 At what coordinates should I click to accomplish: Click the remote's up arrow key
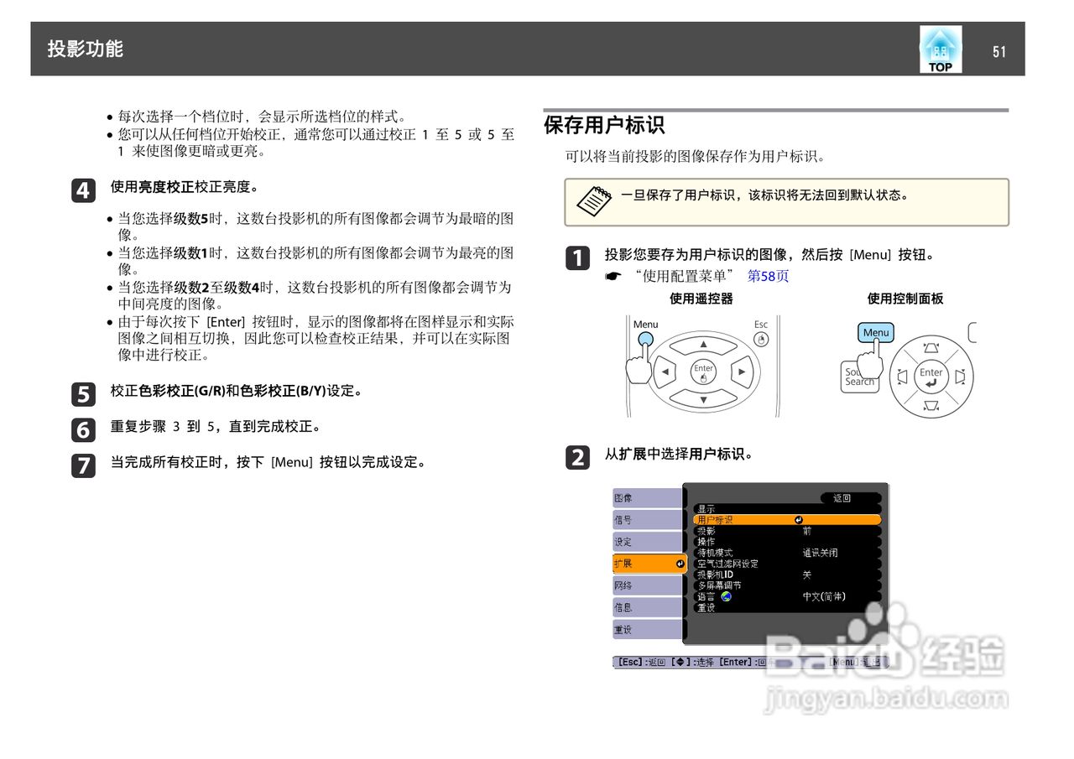point(703,344)
